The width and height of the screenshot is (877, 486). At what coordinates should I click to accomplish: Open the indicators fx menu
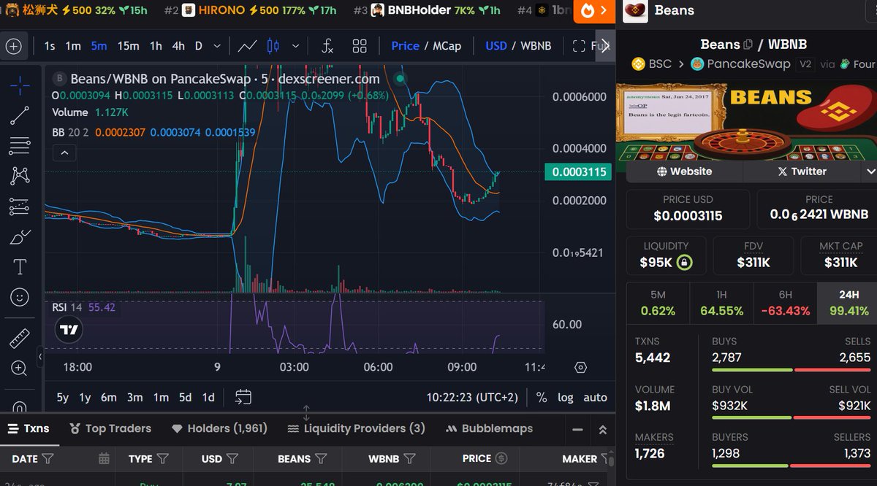[328, 46]
